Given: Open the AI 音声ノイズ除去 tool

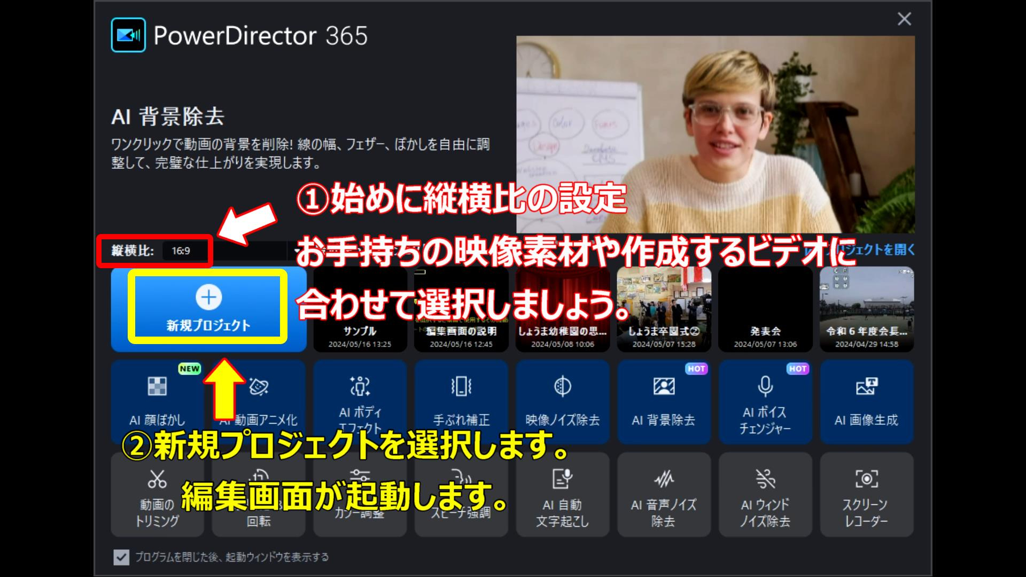Looking at the screenshot, I should [x=664, y=495].
